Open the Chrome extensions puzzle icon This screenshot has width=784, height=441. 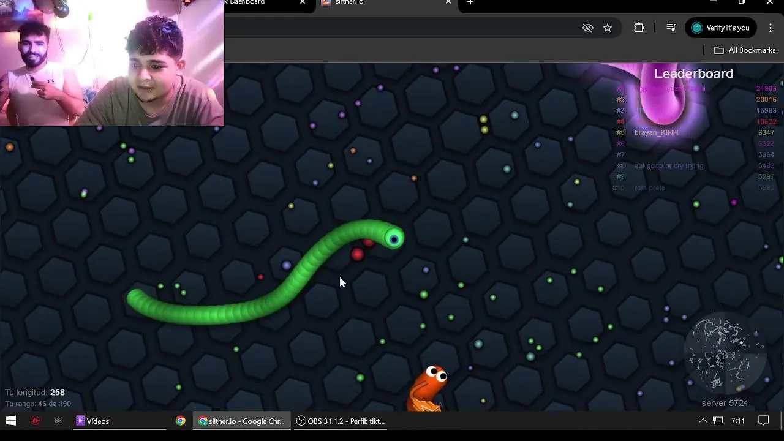(639, 28)
